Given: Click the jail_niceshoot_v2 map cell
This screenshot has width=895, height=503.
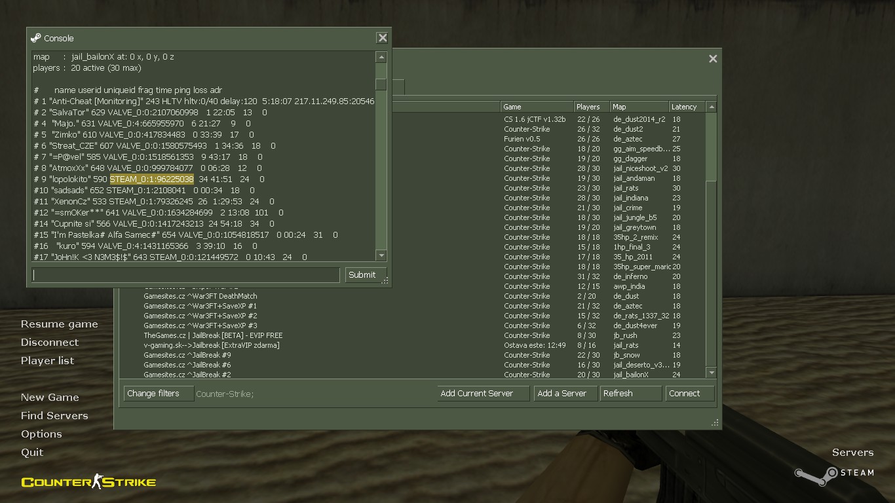Looking at the screenshot, I should [640, 168].
